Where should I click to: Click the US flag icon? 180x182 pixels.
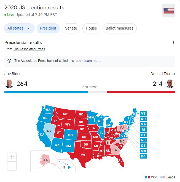[169, 11]
